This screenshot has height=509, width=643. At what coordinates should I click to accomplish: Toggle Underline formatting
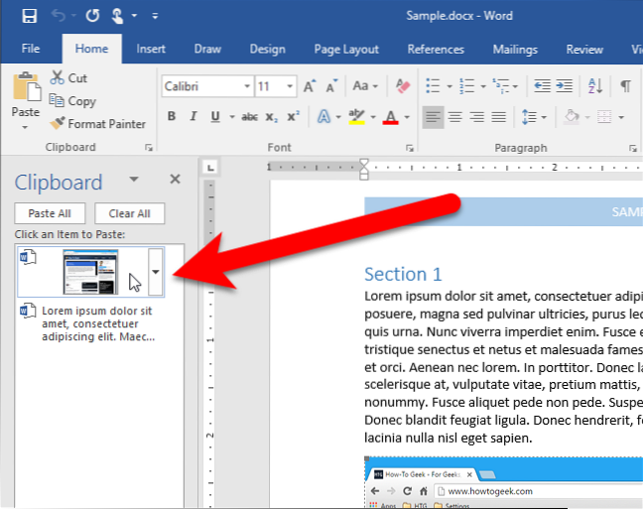pyautogui.click(x=215, y=117)
